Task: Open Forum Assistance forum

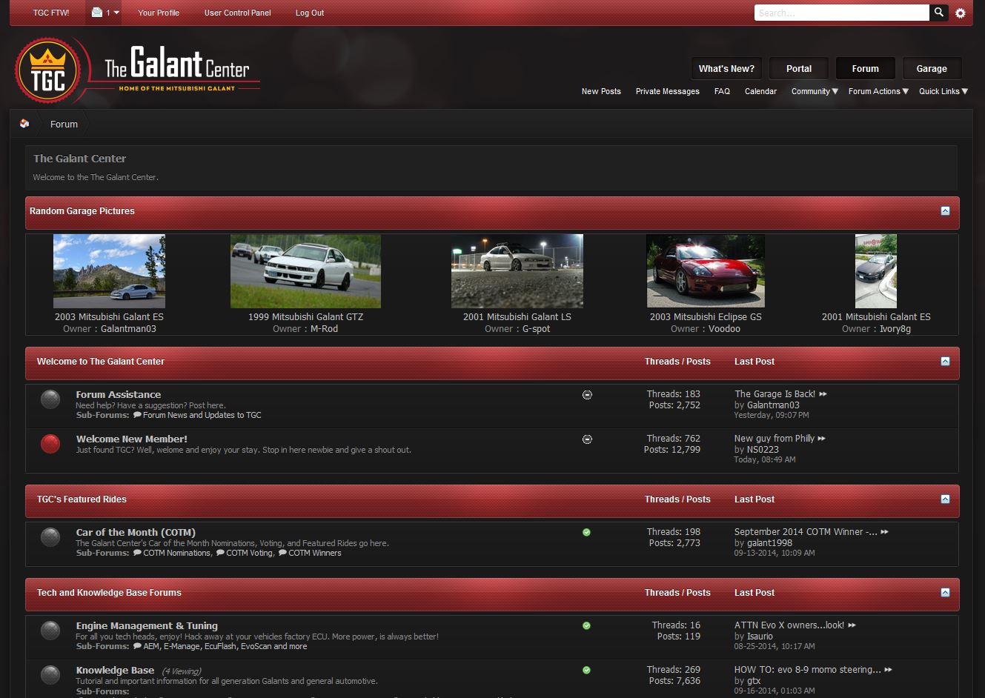Action: pos(119,394)
